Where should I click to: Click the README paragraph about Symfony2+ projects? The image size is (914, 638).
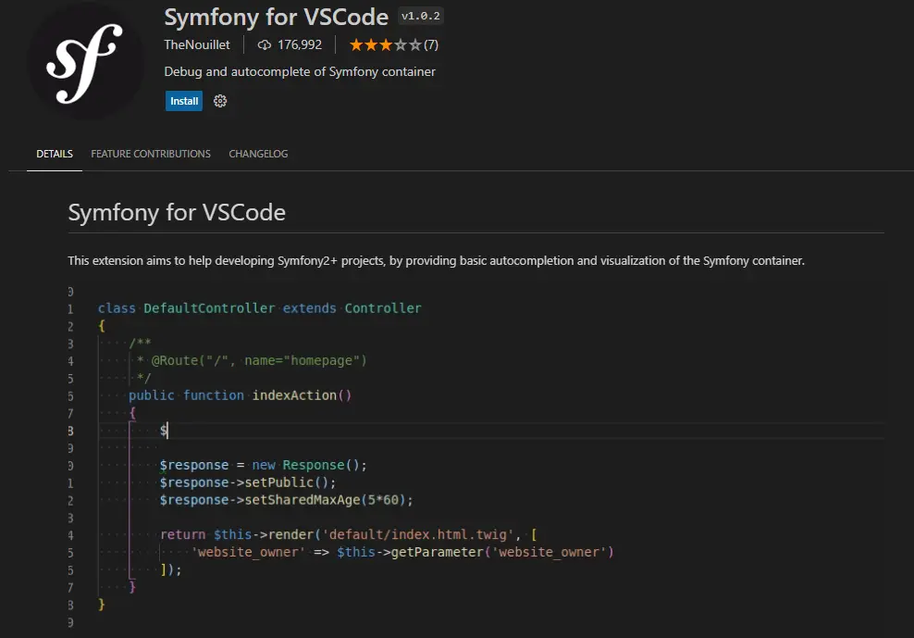point(436,260)
